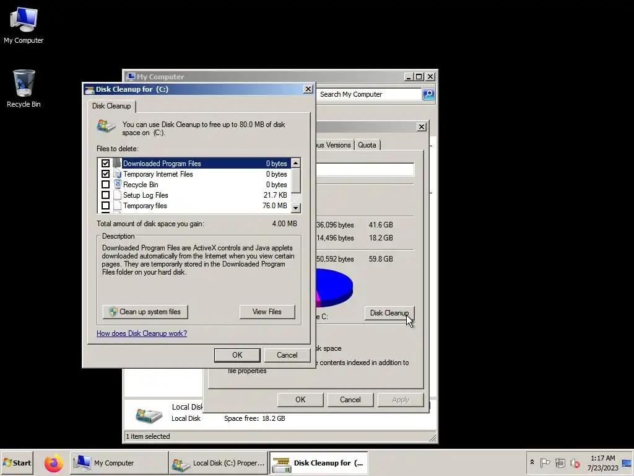Click the 41.6 GB used space value
Viewport: 634px width, 476px height.
click(381, 225)
